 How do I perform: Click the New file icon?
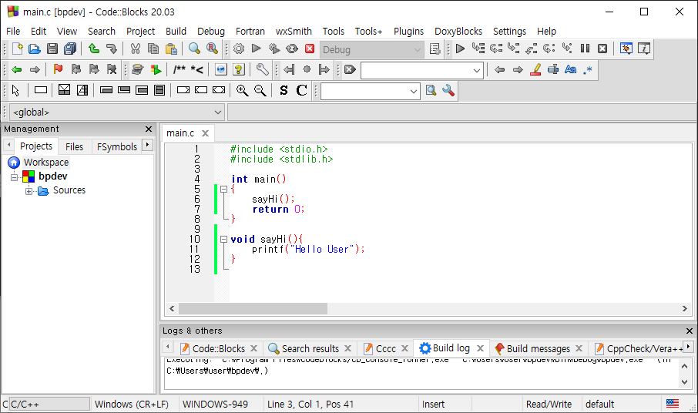(17, 49)
